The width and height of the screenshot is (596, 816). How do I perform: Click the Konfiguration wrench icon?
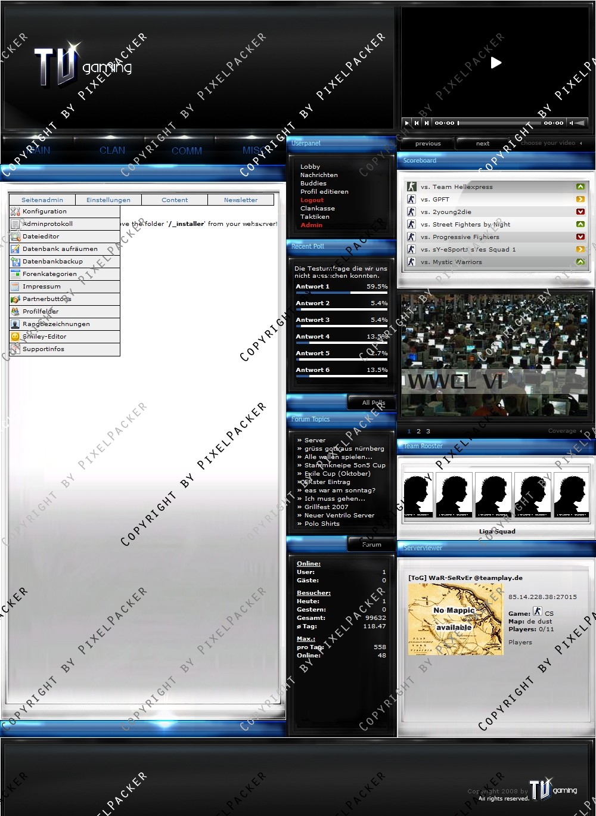pyautogui.click(x=15, y=212)
